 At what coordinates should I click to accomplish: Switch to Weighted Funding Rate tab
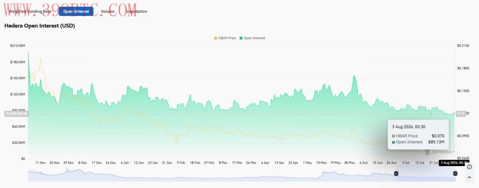pos(30,11)
